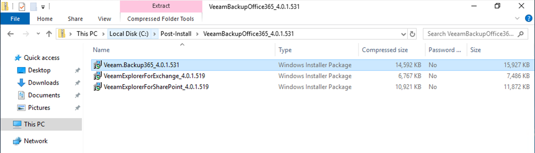Open Customize Quick Access Toolbar dropdown

coord(43,6)
